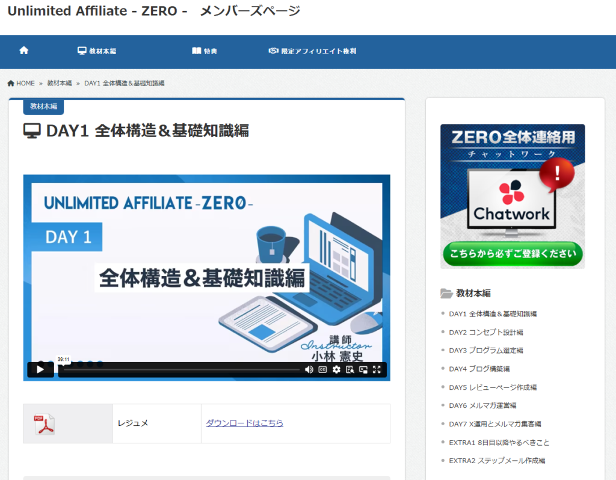Click the ダウンロードはこちら link

pos(244,423)
